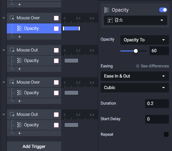
Task: Click the plus icon at the top of the trigger list
Action: [19, 4]
